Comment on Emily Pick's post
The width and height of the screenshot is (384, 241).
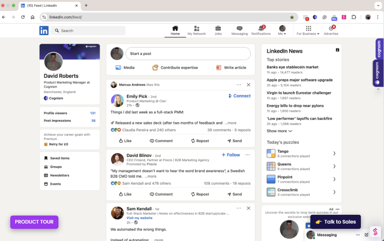(x=161, y=141)
